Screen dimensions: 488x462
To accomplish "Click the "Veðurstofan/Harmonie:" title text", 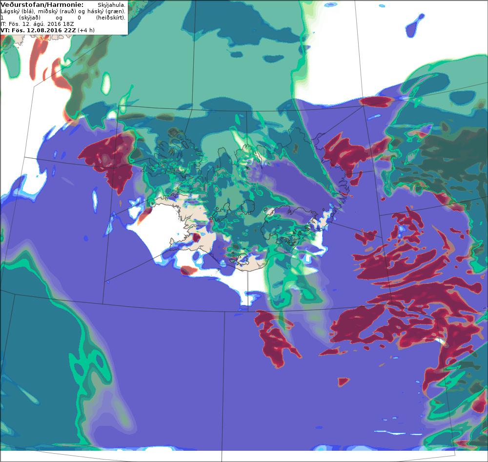I will coord(42,5).
